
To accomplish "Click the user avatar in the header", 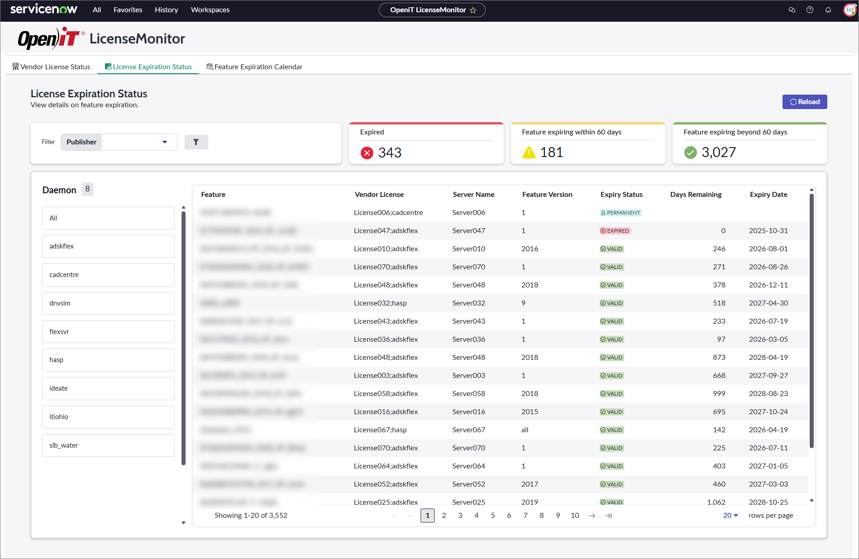I will tap(849, 10).
